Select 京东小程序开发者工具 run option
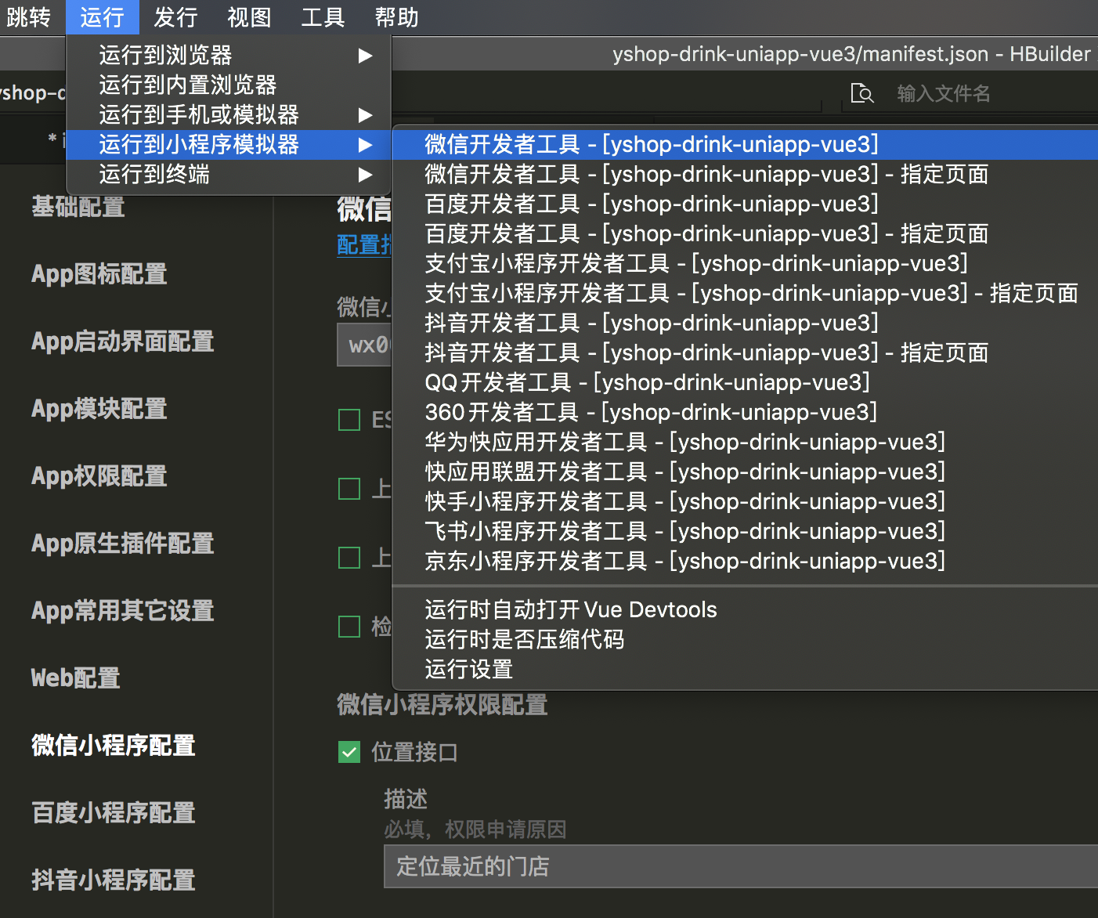Screen dimensions: 1098x918 [745, 562]
